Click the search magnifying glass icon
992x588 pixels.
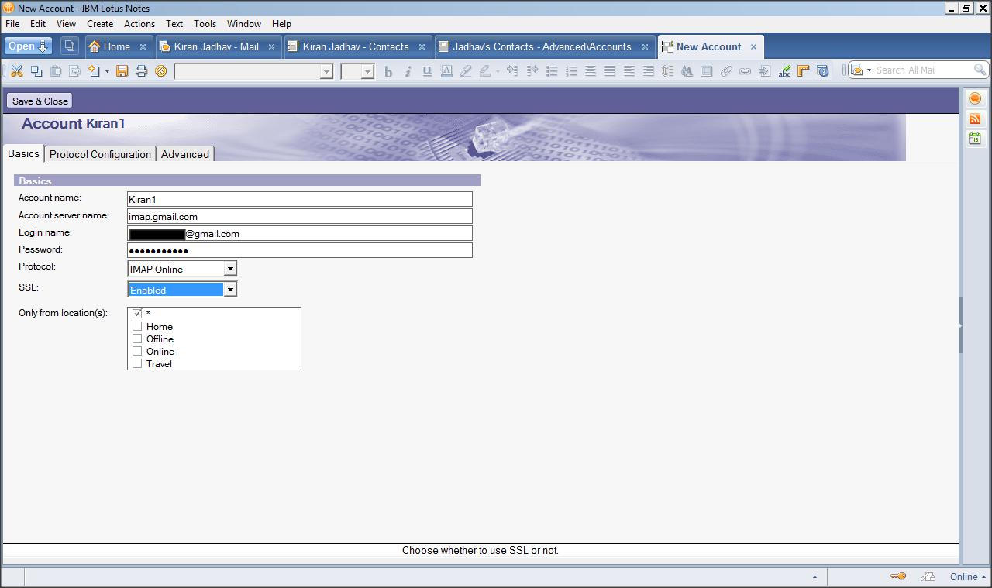click(x=980, y=70)
